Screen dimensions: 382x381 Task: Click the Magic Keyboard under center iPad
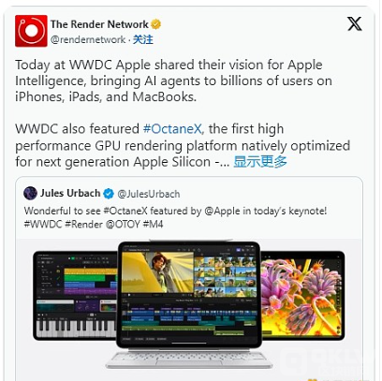(189, 359)
